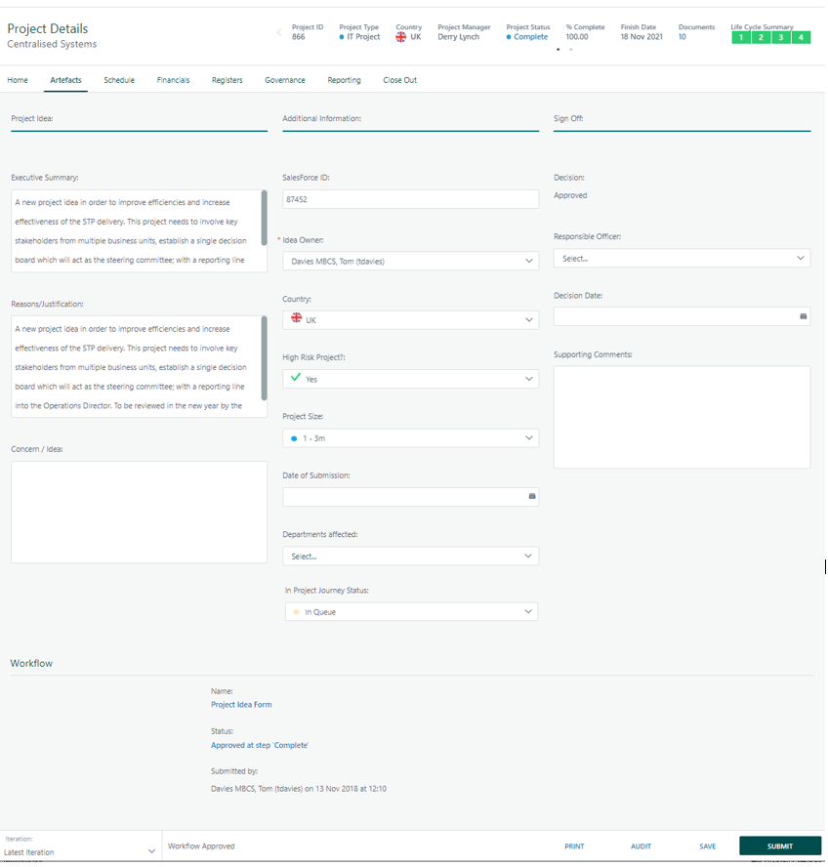Screen dimensions: 828x867
Task: Open the Idea Owner dropdown
Action: click(x=410, y=261)
